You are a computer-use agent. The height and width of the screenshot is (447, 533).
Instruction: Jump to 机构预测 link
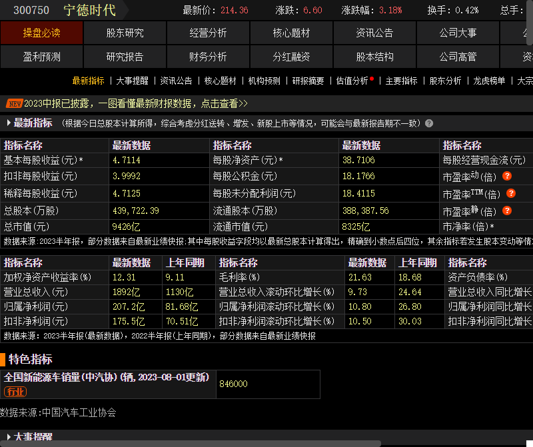pyautogui.click(x=264, y=81)
